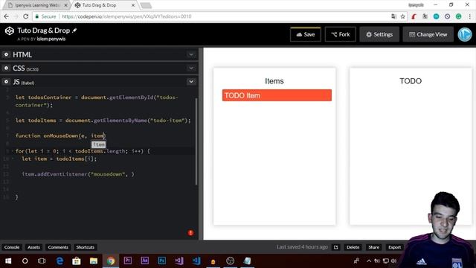The image size is (476, 268).
Task: Open CSS editor settings gear
Action: pos(6,68)
